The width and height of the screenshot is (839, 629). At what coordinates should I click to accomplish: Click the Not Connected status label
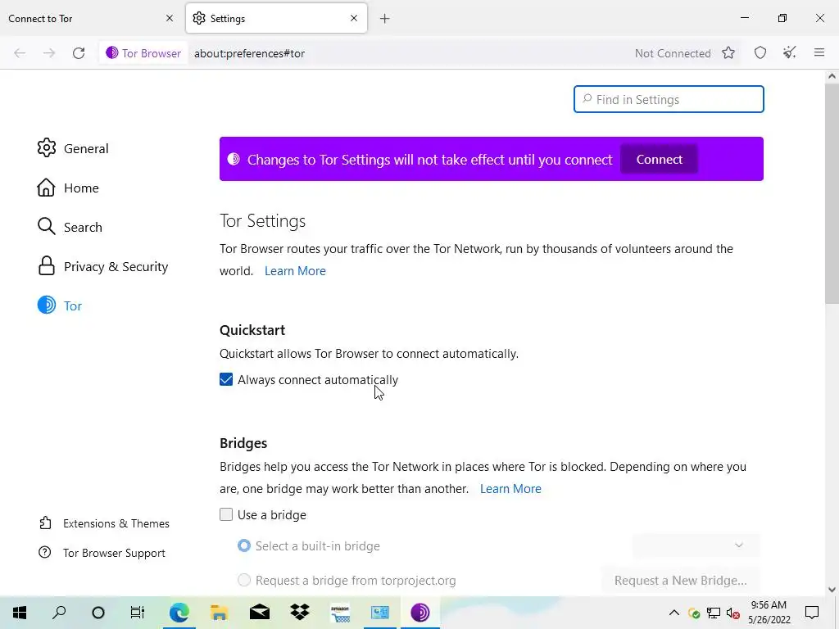(673, 53)
